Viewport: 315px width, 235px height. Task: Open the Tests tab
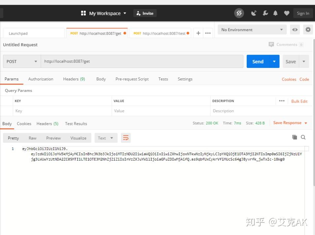click(163, 79)
